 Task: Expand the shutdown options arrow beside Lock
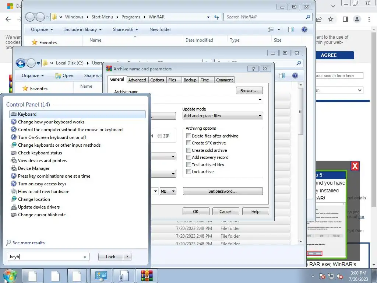tap(127, 257)
